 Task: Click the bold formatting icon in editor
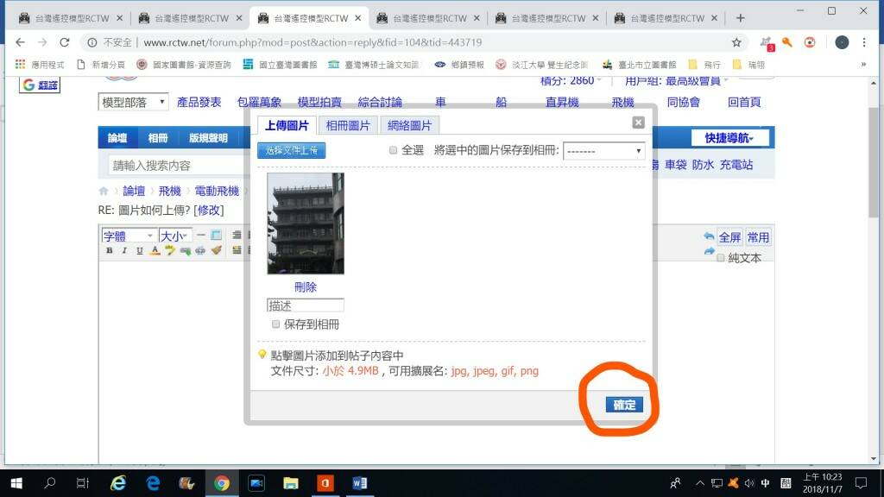(110, 251)
